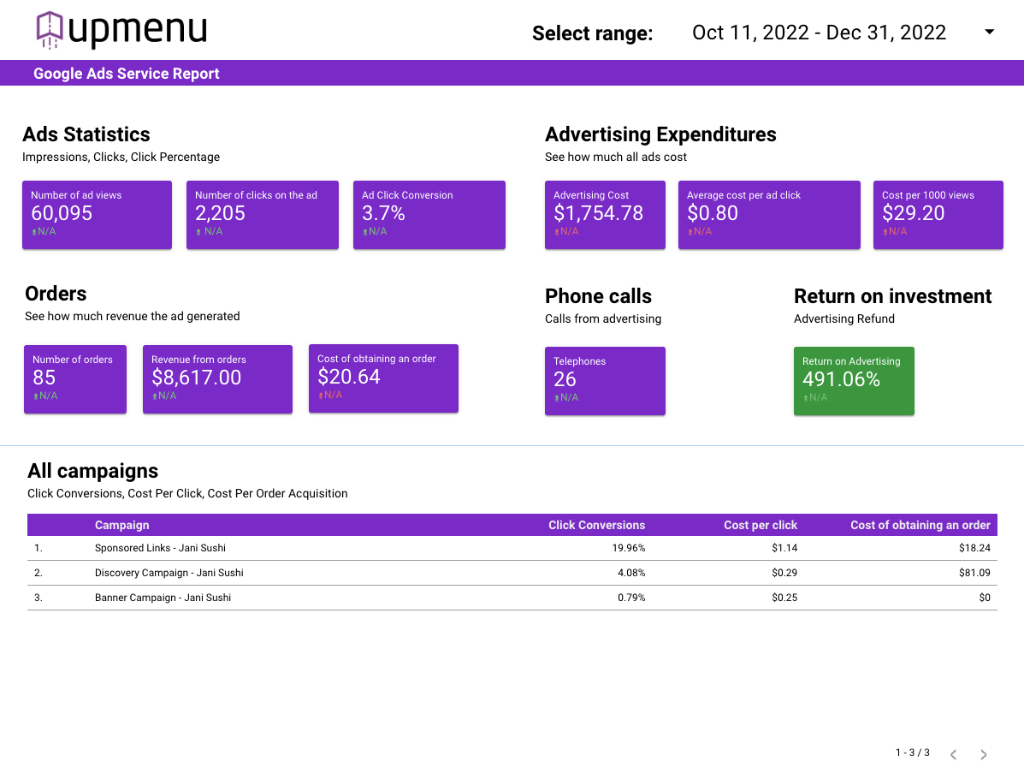
Task: Go to next page of campaigns table
Action: pos(983,754)
